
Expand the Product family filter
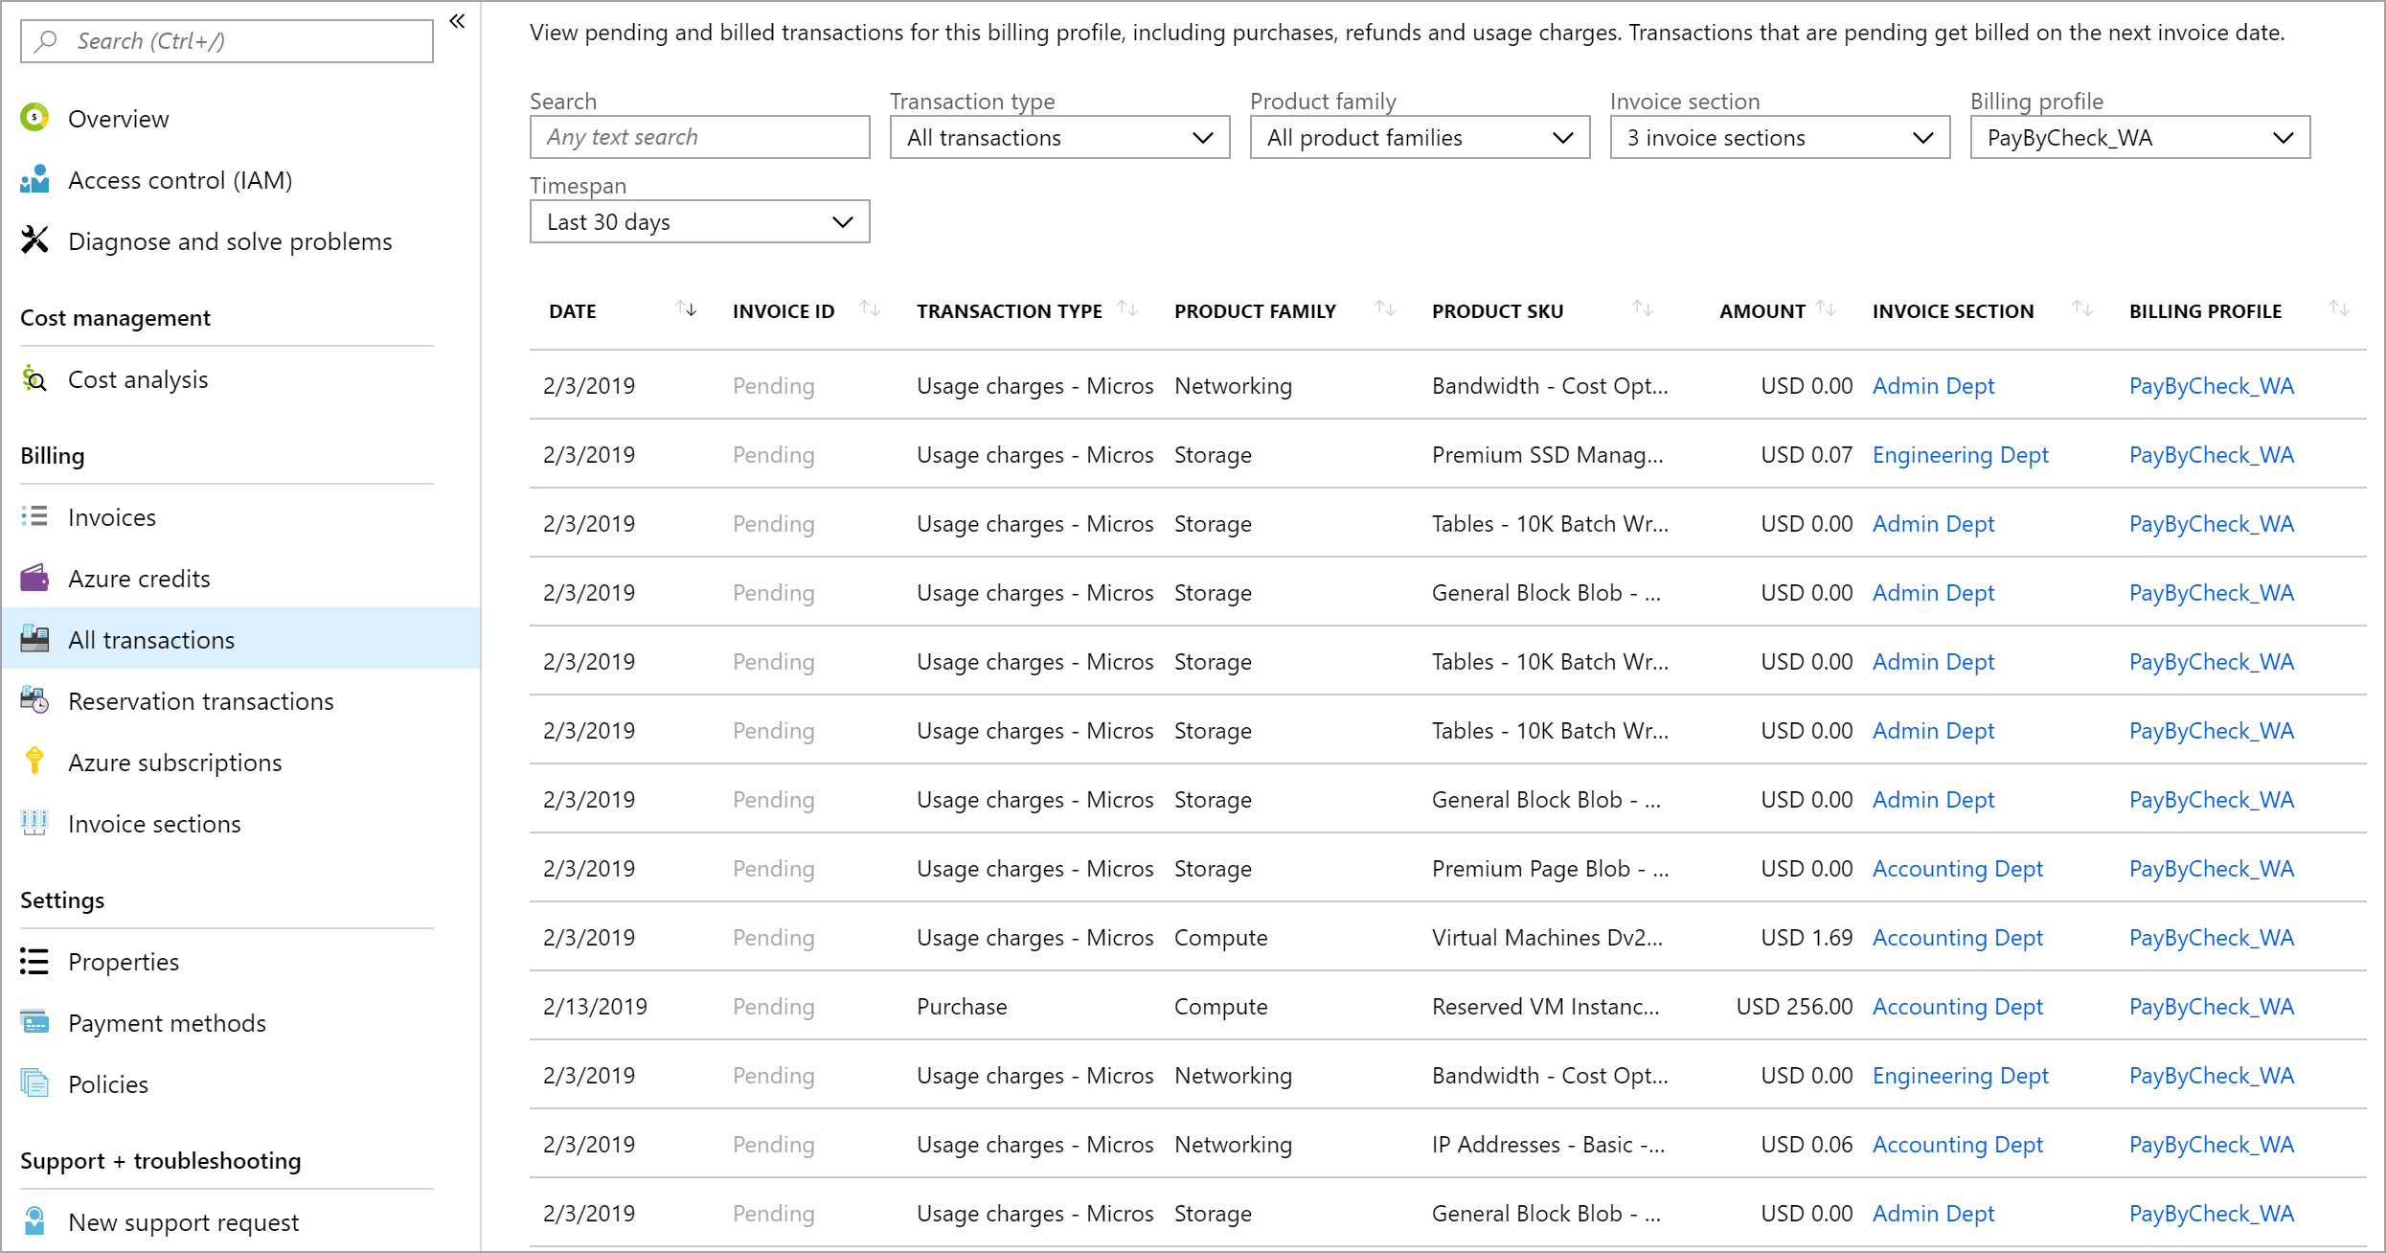[1413, 139]
